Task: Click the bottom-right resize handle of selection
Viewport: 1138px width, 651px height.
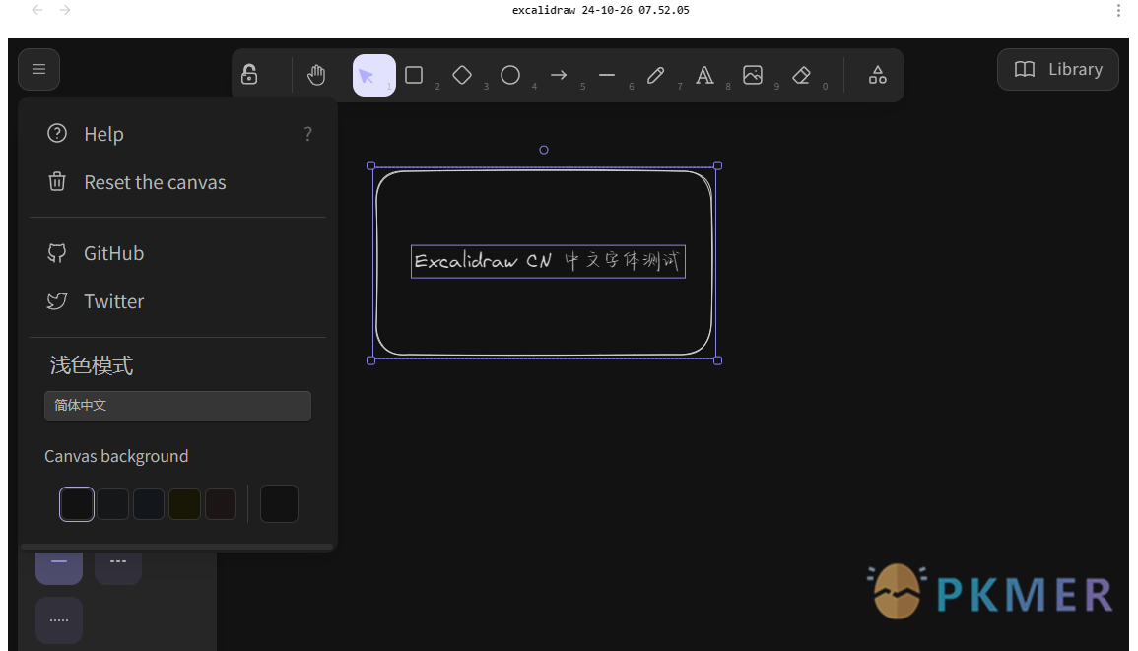Action: 718,360
